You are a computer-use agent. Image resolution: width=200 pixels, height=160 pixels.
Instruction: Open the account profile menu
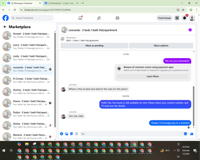[192, 18]
